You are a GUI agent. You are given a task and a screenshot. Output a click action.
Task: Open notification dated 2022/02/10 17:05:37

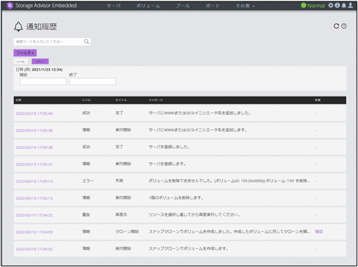coord(34,164)
